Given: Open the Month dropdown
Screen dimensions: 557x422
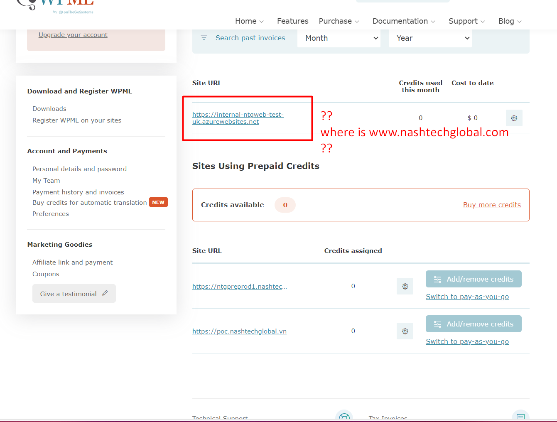Looking at the screenshot, I should 339,38.
